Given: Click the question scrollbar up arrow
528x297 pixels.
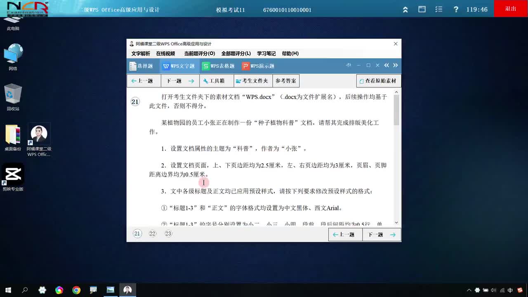Looking at the screenshot, I should 396,92.
